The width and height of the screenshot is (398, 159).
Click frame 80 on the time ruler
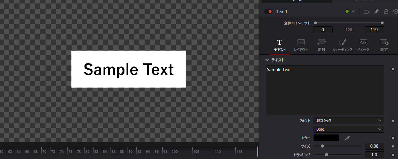point(87,152)
